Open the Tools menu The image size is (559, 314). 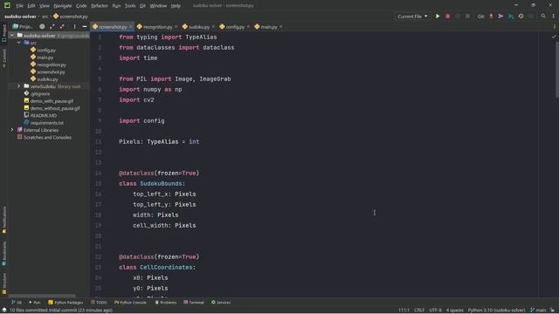click(x=130, y=6)
